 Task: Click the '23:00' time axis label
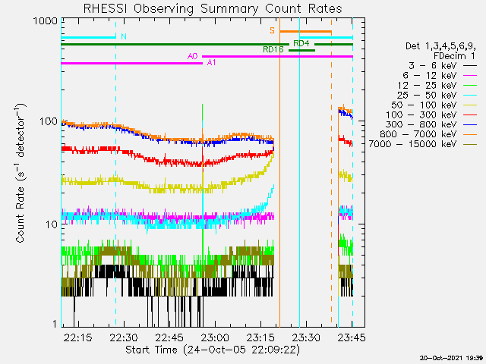(x=215, y=337)
